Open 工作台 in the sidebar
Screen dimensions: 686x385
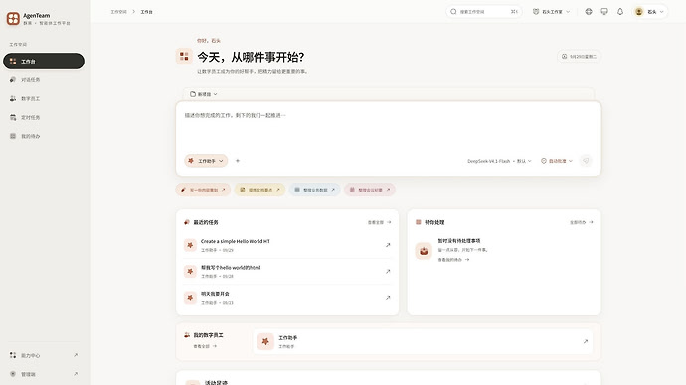pos(44,62)
